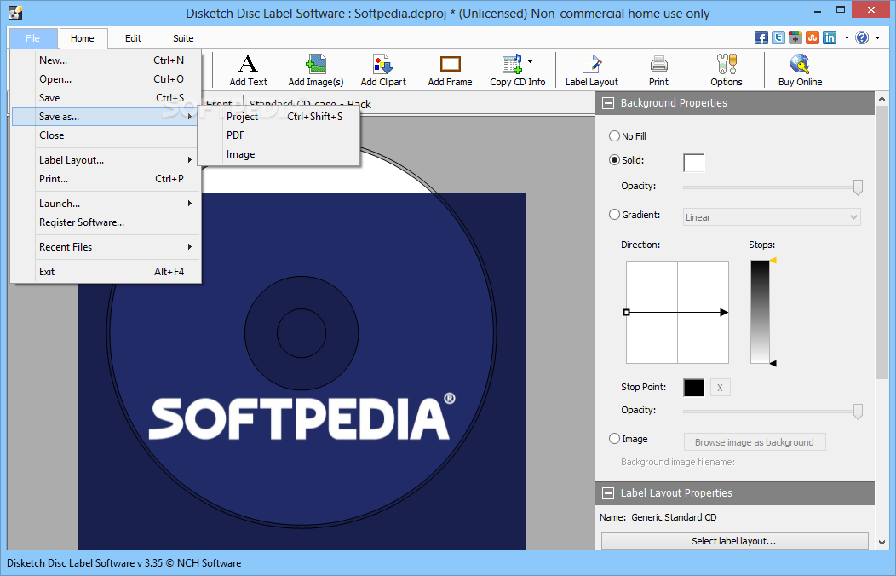Click the Solid fill white color swatch

tap(693, 163)
